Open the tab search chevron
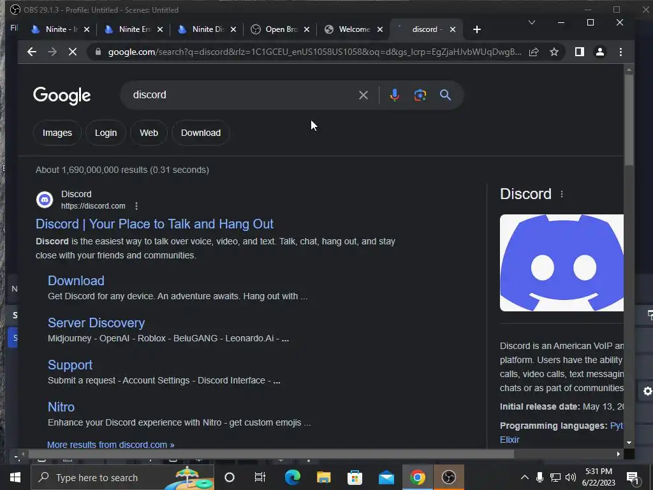653x490 pixels. 531,22
